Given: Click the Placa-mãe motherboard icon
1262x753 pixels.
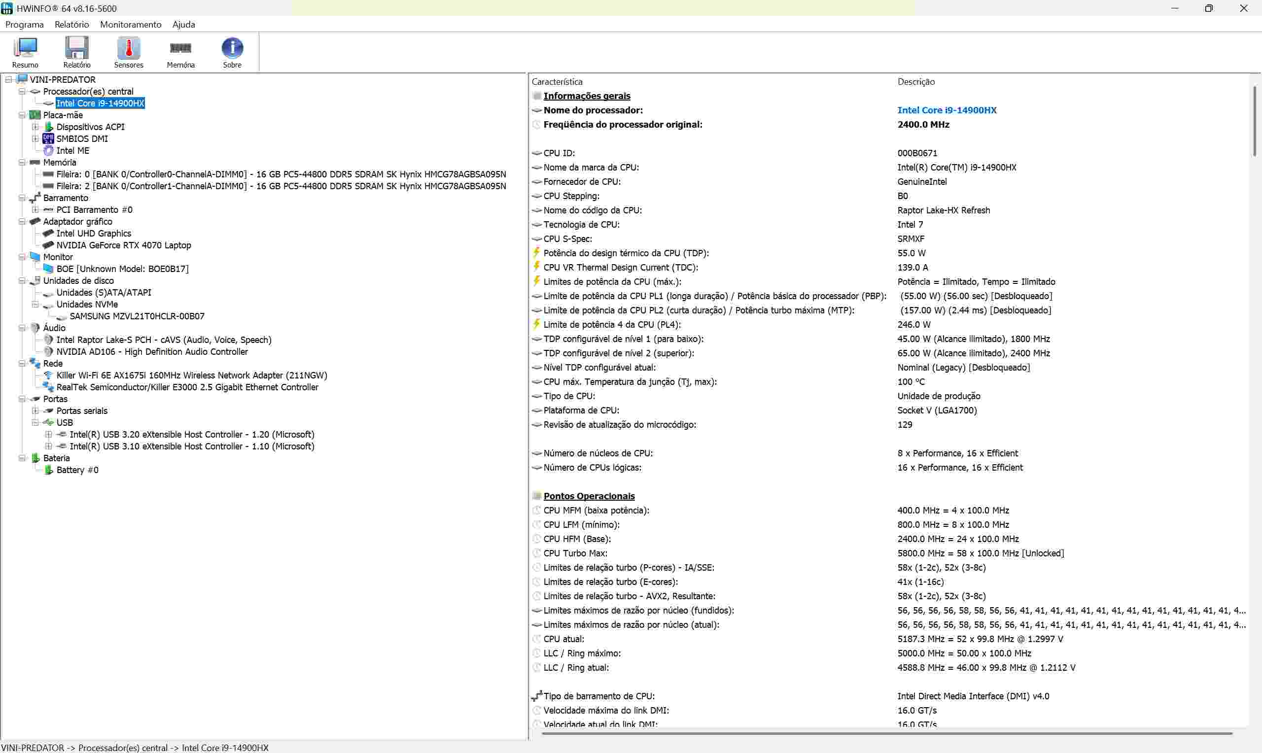Looking at the screenshot, I should 35,115.
